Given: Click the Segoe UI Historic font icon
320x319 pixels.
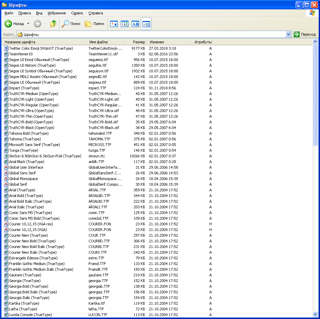Looking at the screenshot, I should point(6,65).
